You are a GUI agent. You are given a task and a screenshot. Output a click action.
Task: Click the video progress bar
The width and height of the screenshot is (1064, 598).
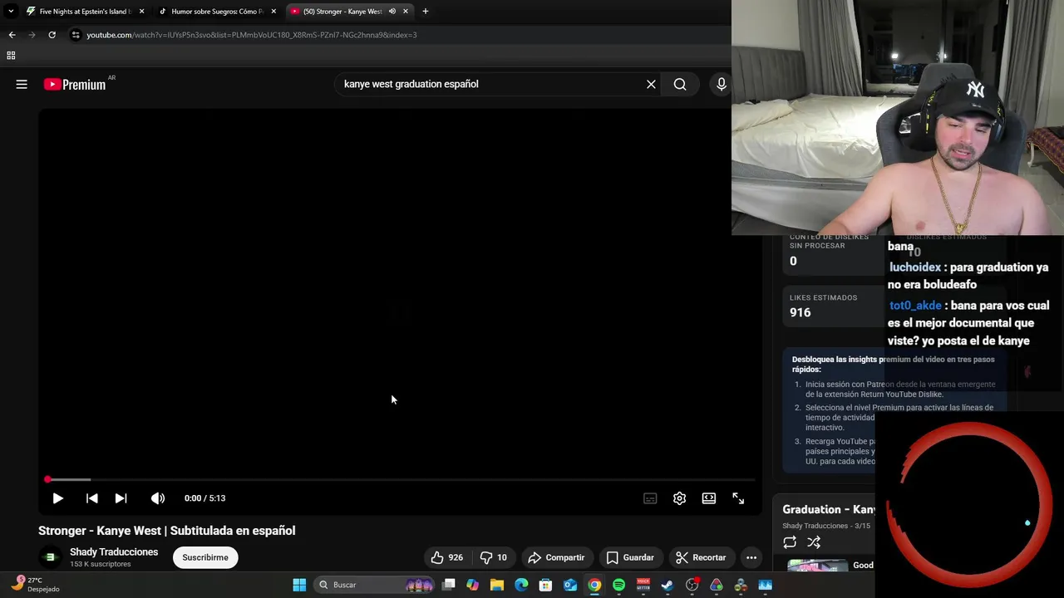point(400,479)
